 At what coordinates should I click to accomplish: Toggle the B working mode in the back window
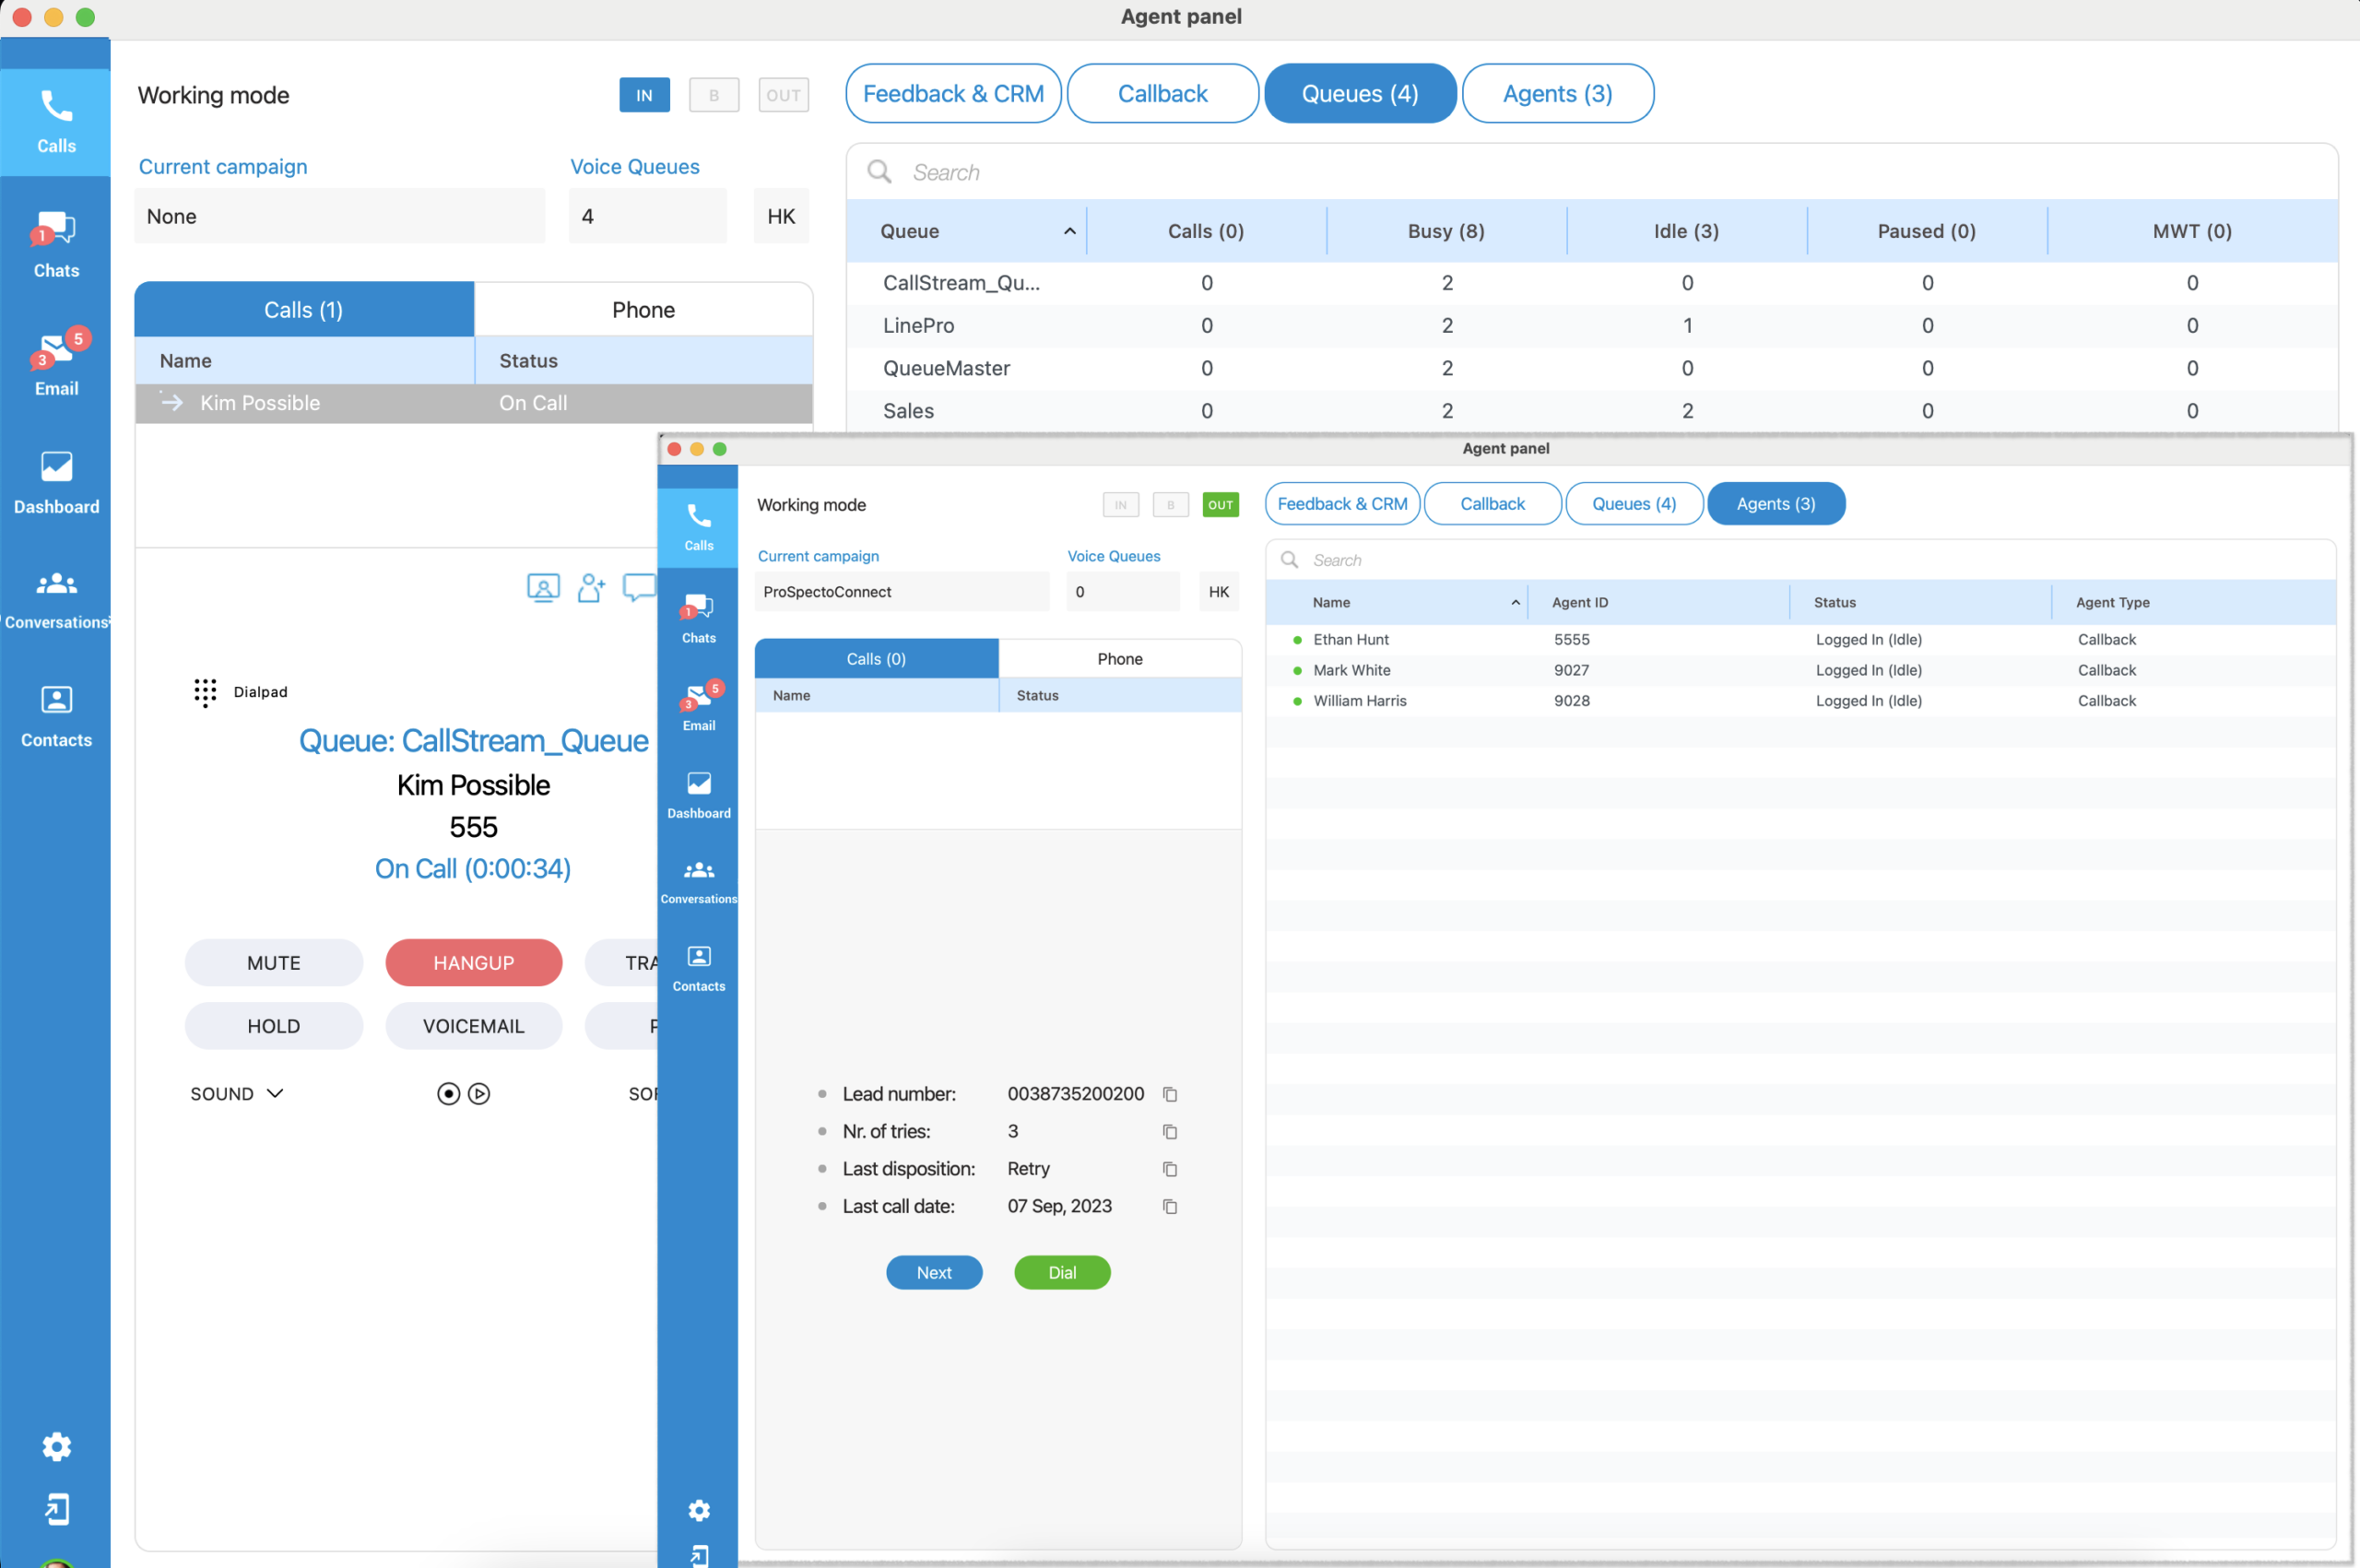[714, 95]
